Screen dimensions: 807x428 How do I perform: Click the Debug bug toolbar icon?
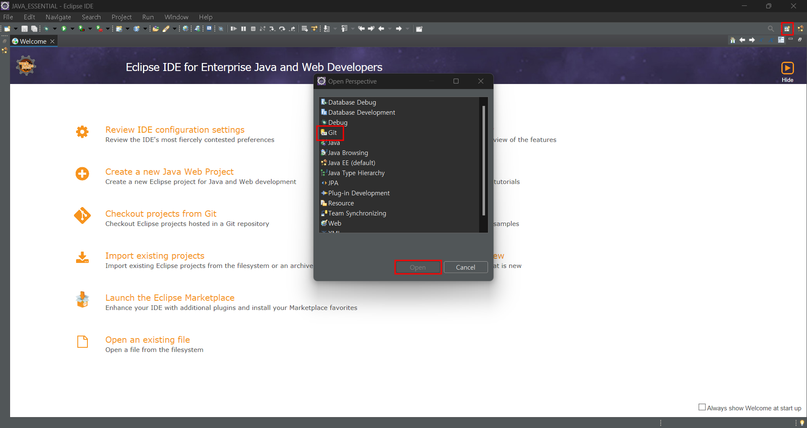(x=46, y=29)
